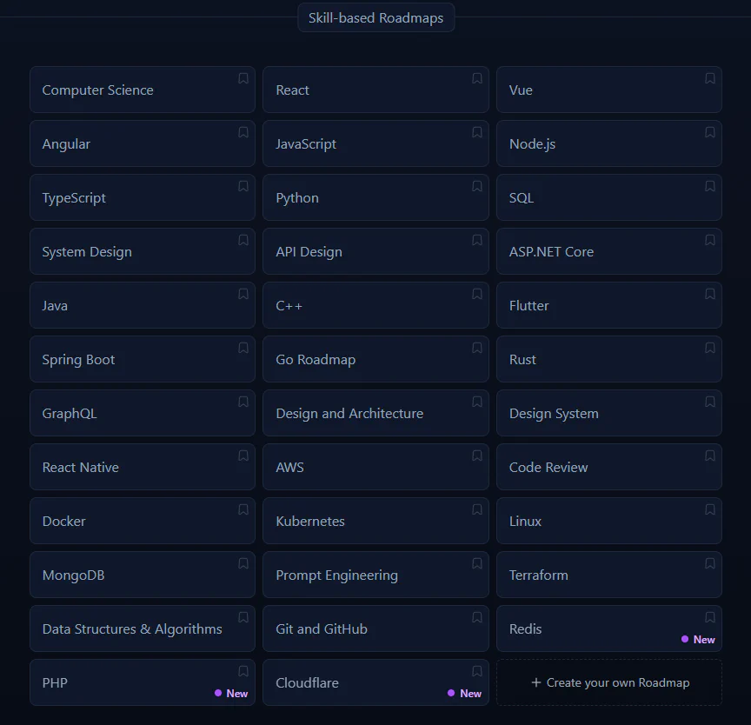Toggle bookmark on Python roadmap
Viewport: 751px width, 725px height.
coord(477,186)
